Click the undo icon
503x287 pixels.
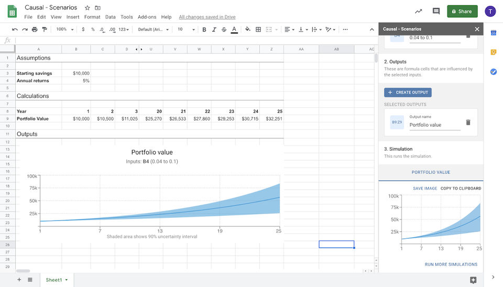tap(15, 29)
